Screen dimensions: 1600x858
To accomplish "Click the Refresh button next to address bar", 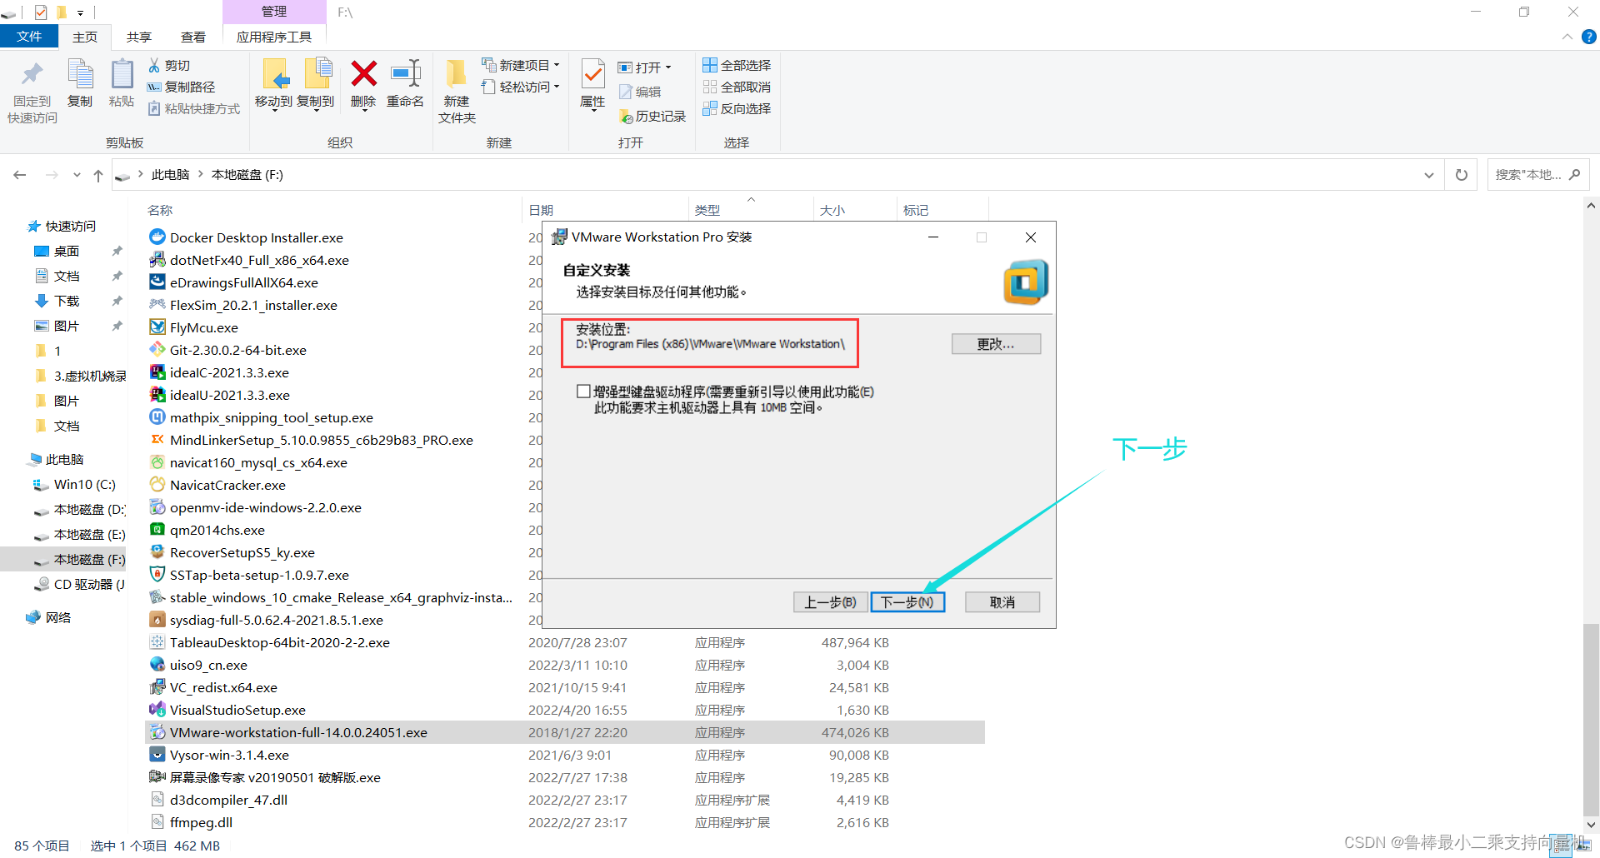I will click(1461, 175).
